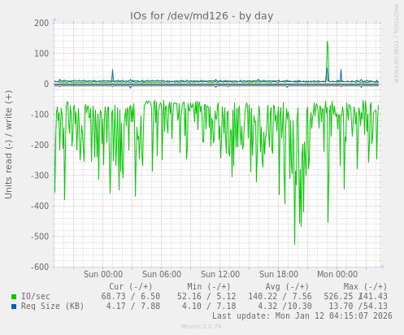
Task: Click the '-600' y-axis label
Action: click(40, 267)
